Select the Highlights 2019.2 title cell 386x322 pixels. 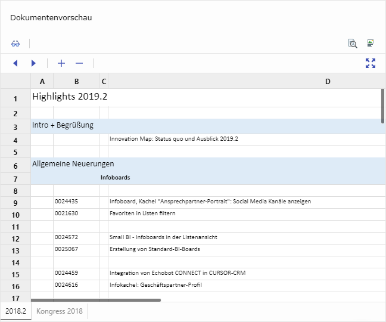(x=70, y=96)
